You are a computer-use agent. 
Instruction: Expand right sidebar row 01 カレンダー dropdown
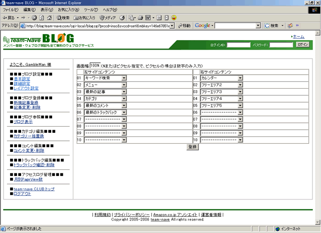[x=240, y=78]
